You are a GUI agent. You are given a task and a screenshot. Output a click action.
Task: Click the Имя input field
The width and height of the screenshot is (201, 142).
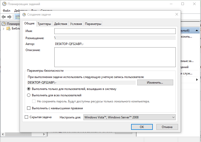115,31
